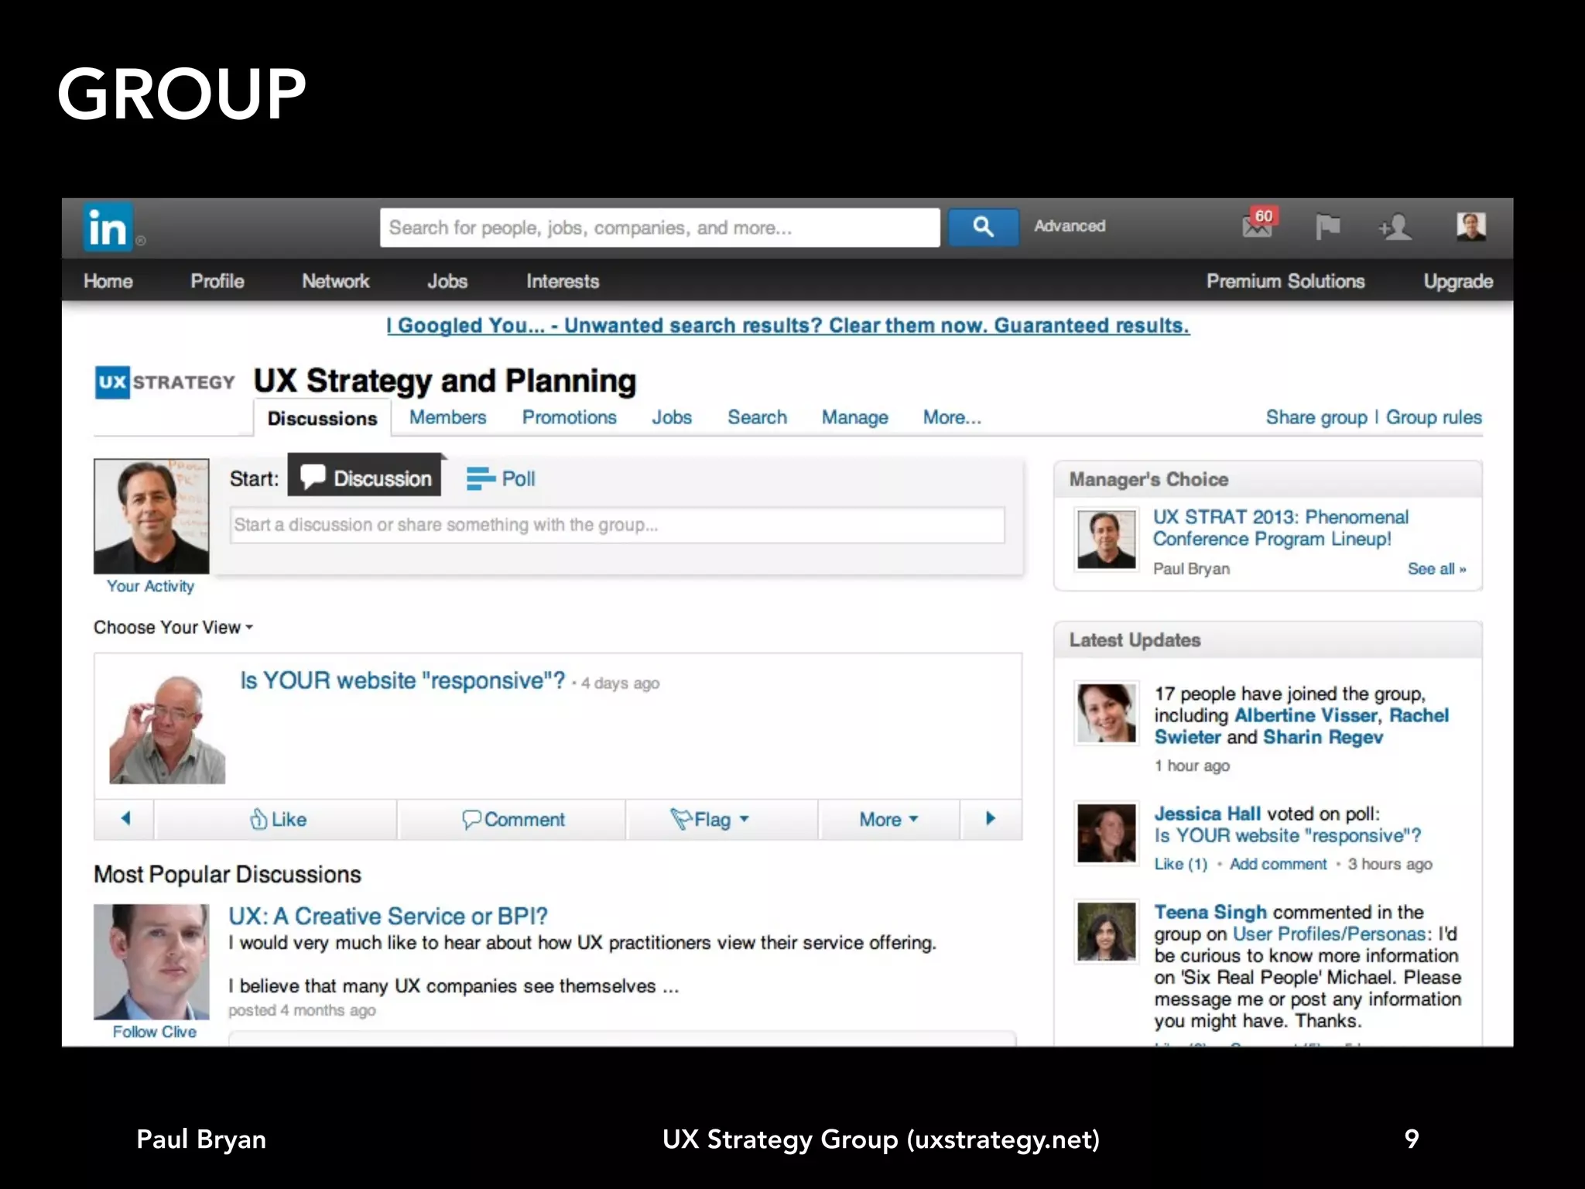The image size is (1585, 1189).
Task: Open the profile photo menu in top bar
Action: tap(1470, 226)
